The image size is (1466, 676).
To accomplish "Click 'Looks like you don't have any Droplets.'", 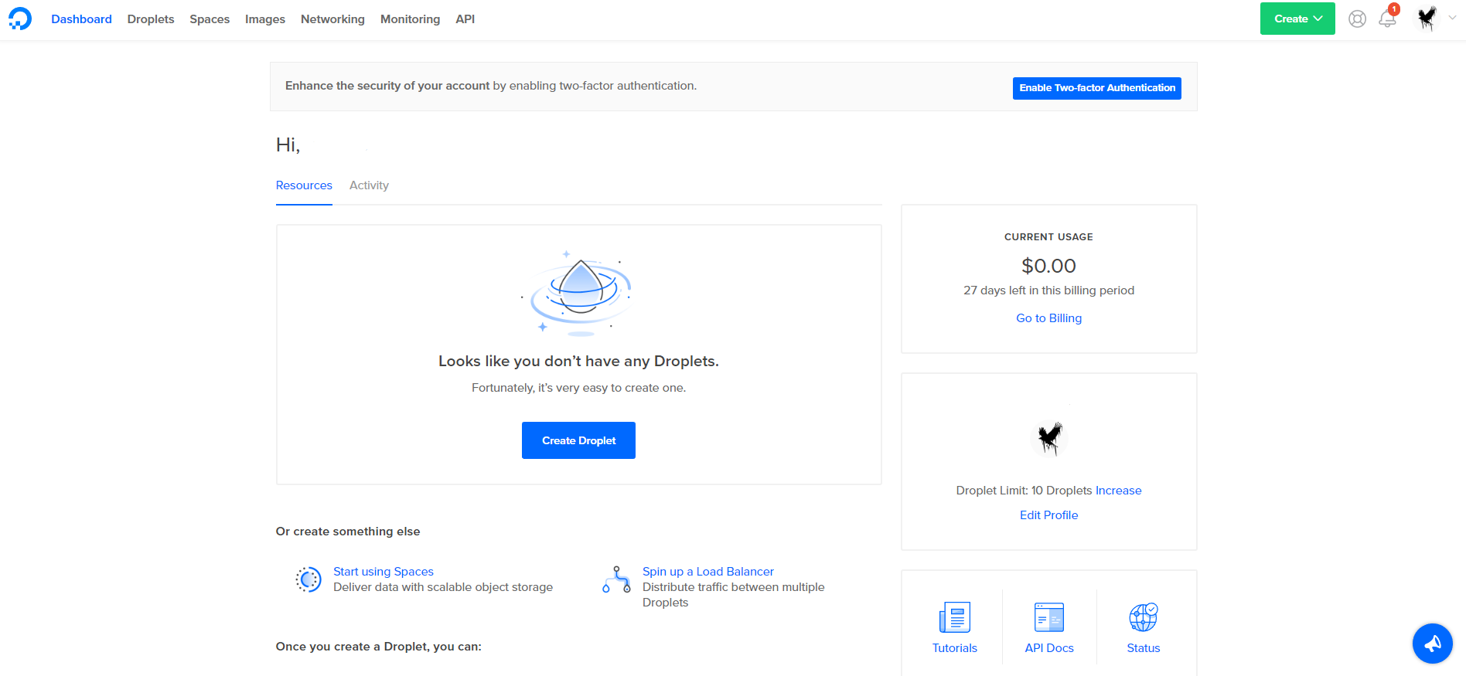I will tap(578, 361).
